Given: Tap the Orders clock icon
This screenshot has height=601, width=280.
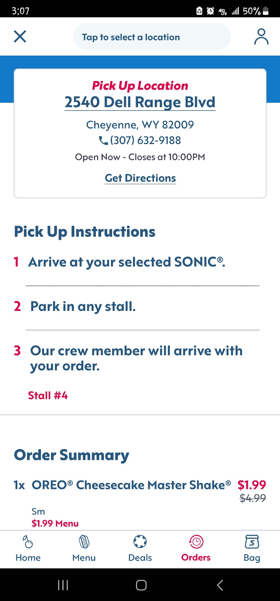Looking at the screenshot, I should click(x=196, y=542).
